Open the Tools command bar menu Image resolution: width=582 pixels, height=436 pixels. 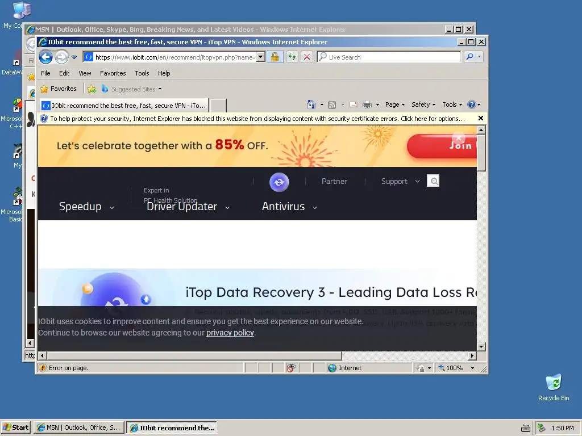pos(452,104)
